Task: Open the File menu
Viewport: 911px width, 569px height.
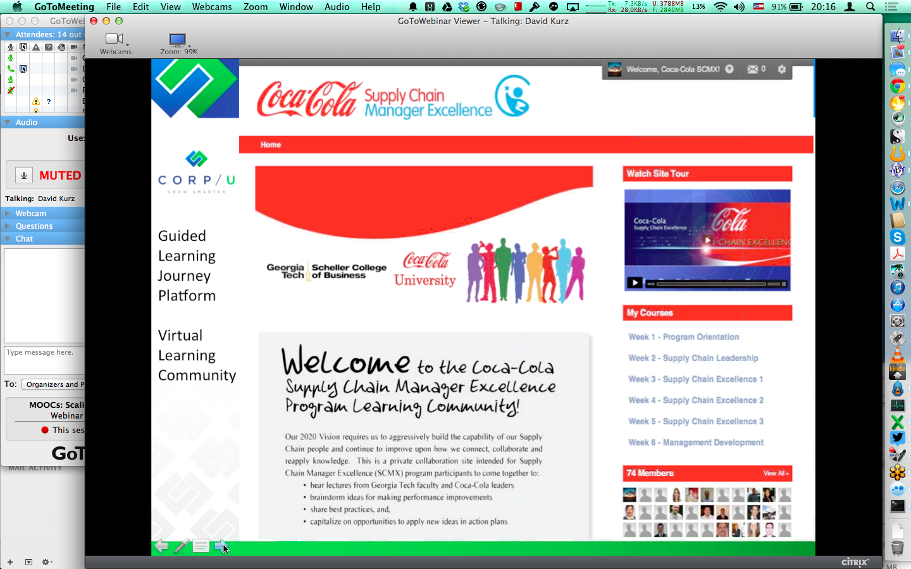Action: click(x=114, y=7)
